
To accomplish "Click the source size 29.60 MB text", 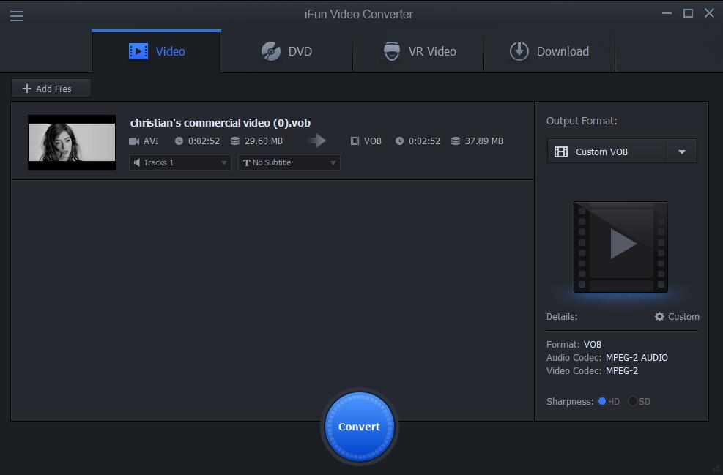I will [263, 141].
